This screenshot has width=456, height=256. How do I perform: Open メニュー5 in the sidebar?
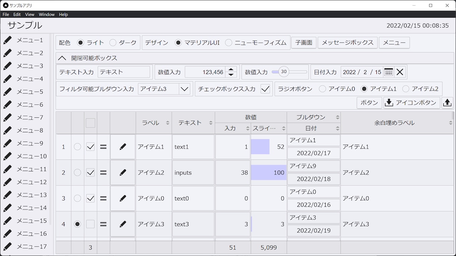click(x=25, y=92)
